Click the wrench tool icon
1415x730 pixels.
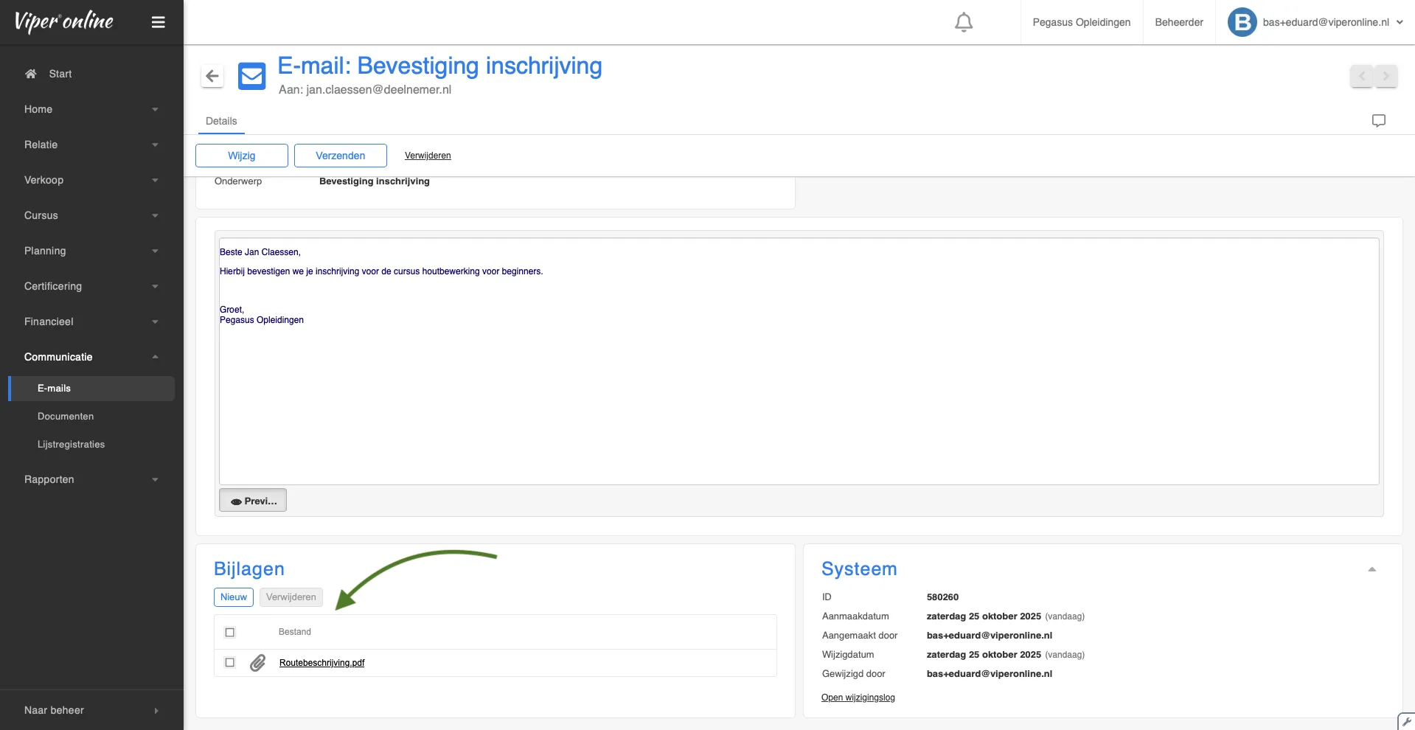(1406, 721)
